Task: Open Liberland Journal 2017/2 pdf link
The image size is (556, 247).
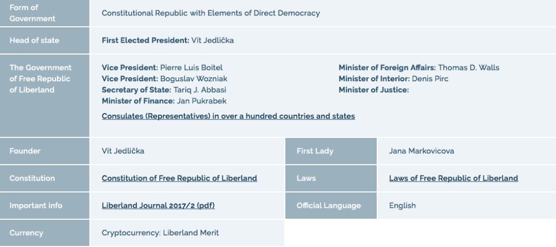Action: point(158,205)
